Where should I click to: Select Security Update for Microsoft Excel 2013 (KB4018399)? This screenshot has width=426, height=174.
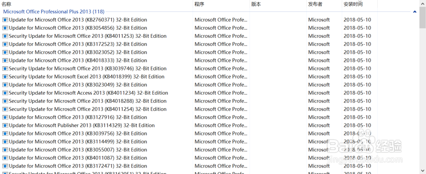pos(86,76)
